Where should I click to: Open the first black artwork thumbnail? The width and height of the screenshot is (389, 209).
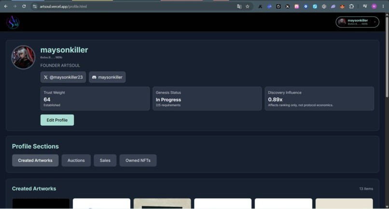[41, 204]
